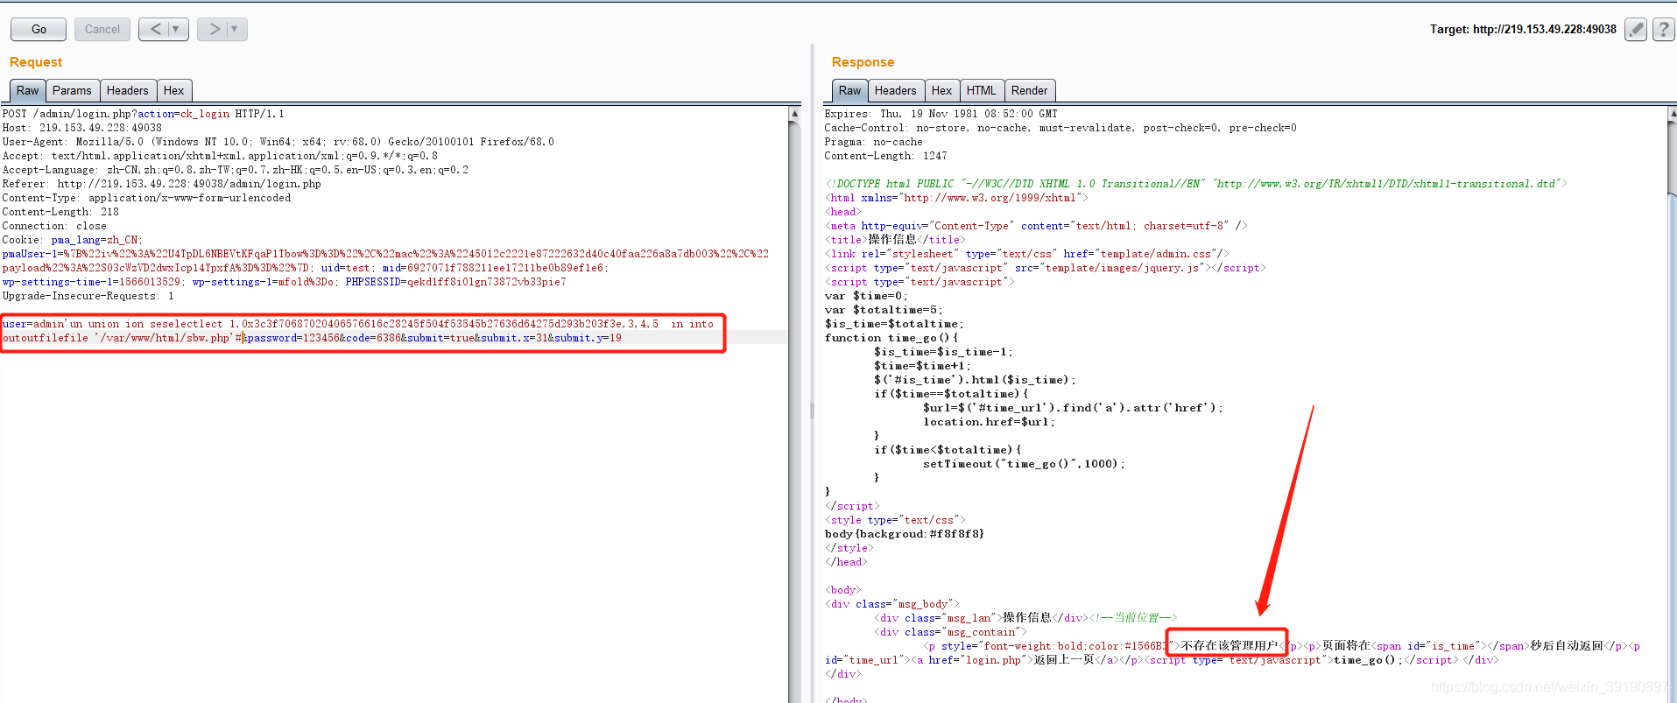Click the Request section heading
The height and width of the screenshot is (703, 1677).
[36, 62]
